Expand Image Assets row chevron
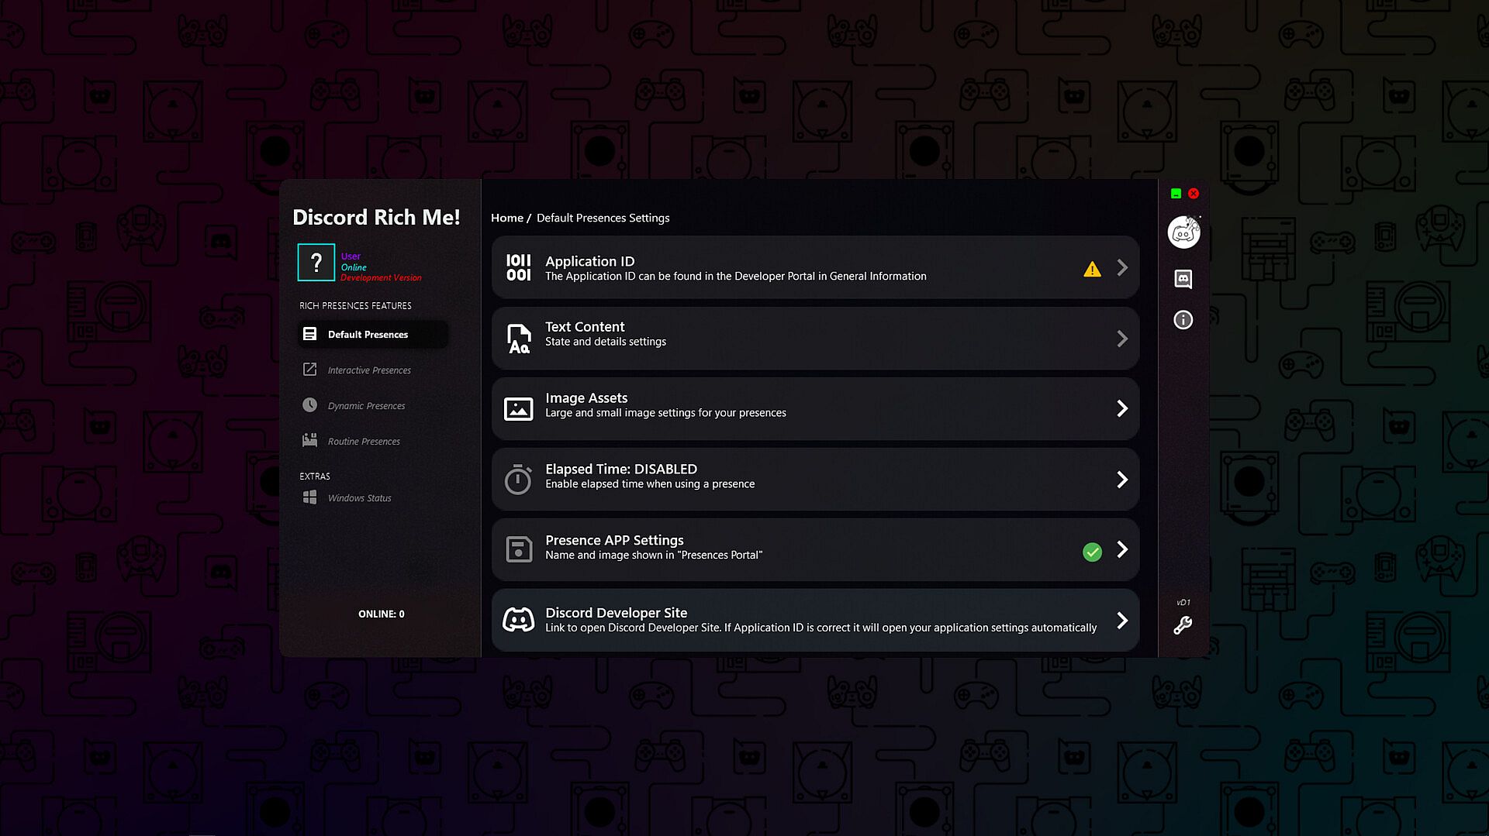 [x=1122, y=408]
